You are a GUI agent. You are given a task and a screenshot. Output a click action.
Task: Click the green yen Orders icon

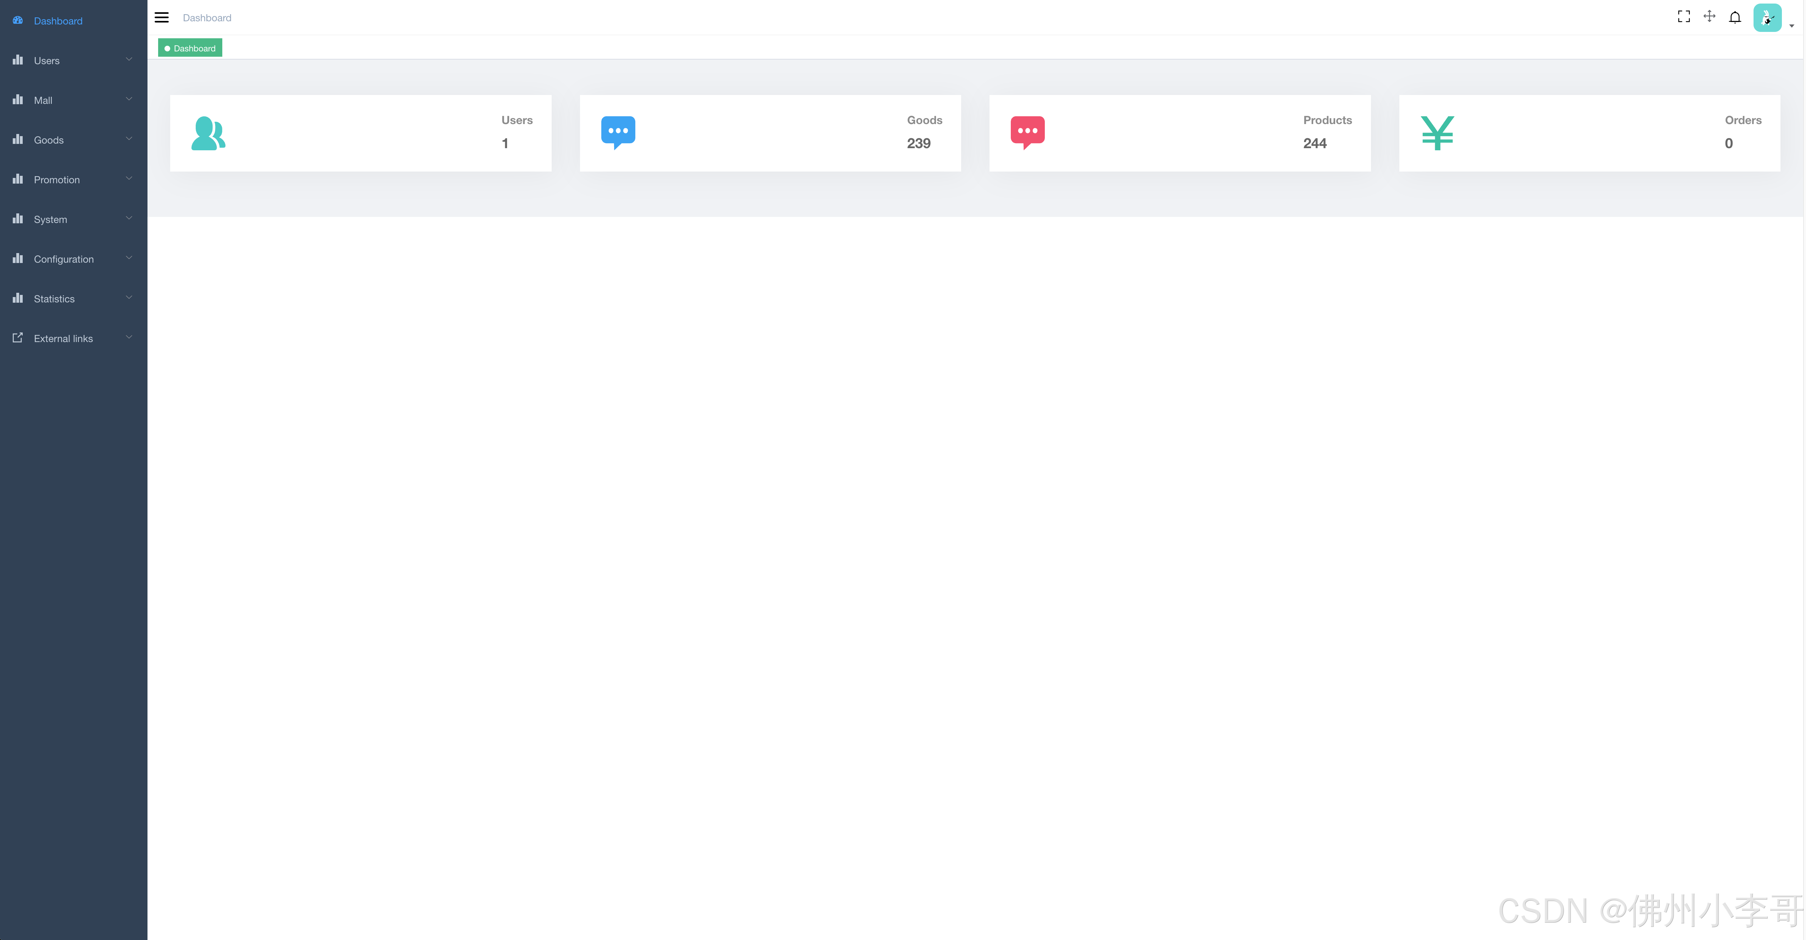coord(1437,133)
